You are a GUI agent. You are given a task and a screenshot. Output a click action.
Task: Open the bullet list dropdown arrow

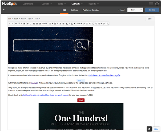tap(52, 23)
